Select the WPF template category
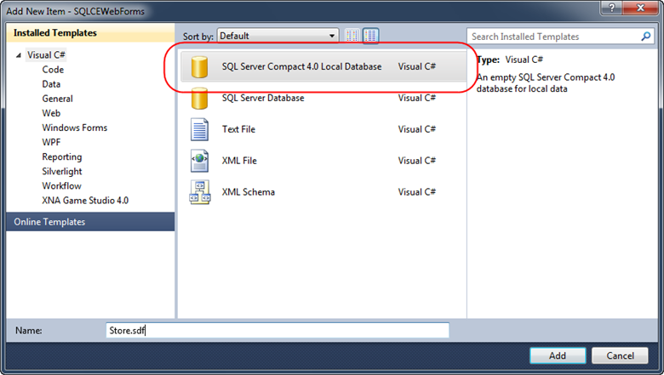The height and width of the screenshot is (375, 664). (51, 142)
